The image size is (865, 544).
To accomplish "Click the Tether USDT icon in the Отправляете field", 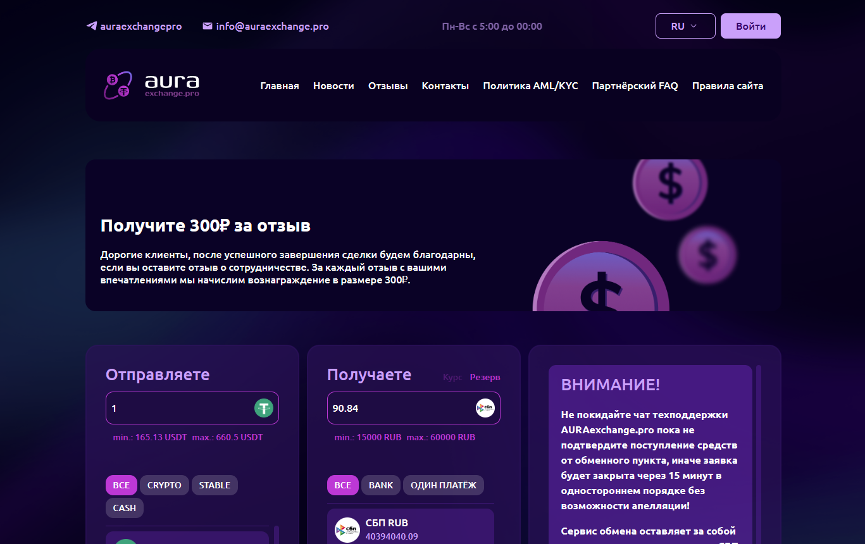I will (x=264, y=408).
